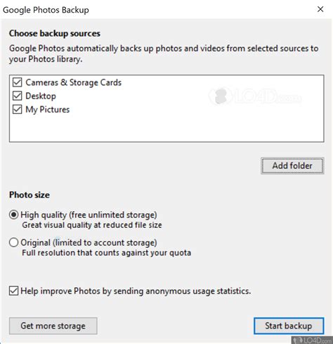Click the "Photo size" heading

(x=30, y=195)
